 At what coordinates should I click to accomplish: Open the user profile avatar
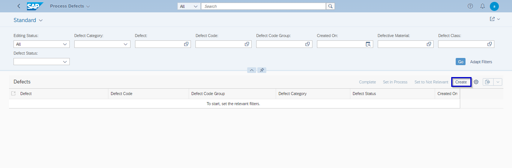[494, 6]
